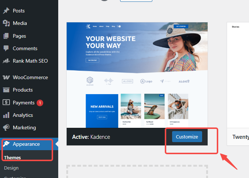Click the Analytics bar chart icon
Viewport: 249px width, 178px height.
click(x=6, y=115)
